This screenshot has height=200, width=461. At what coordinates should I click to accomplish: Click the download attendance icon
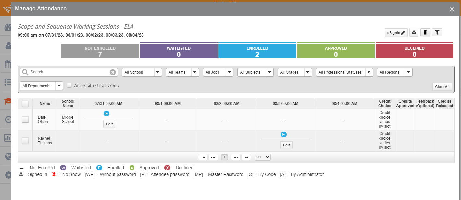pyautogui.click(x=414, y=32)
